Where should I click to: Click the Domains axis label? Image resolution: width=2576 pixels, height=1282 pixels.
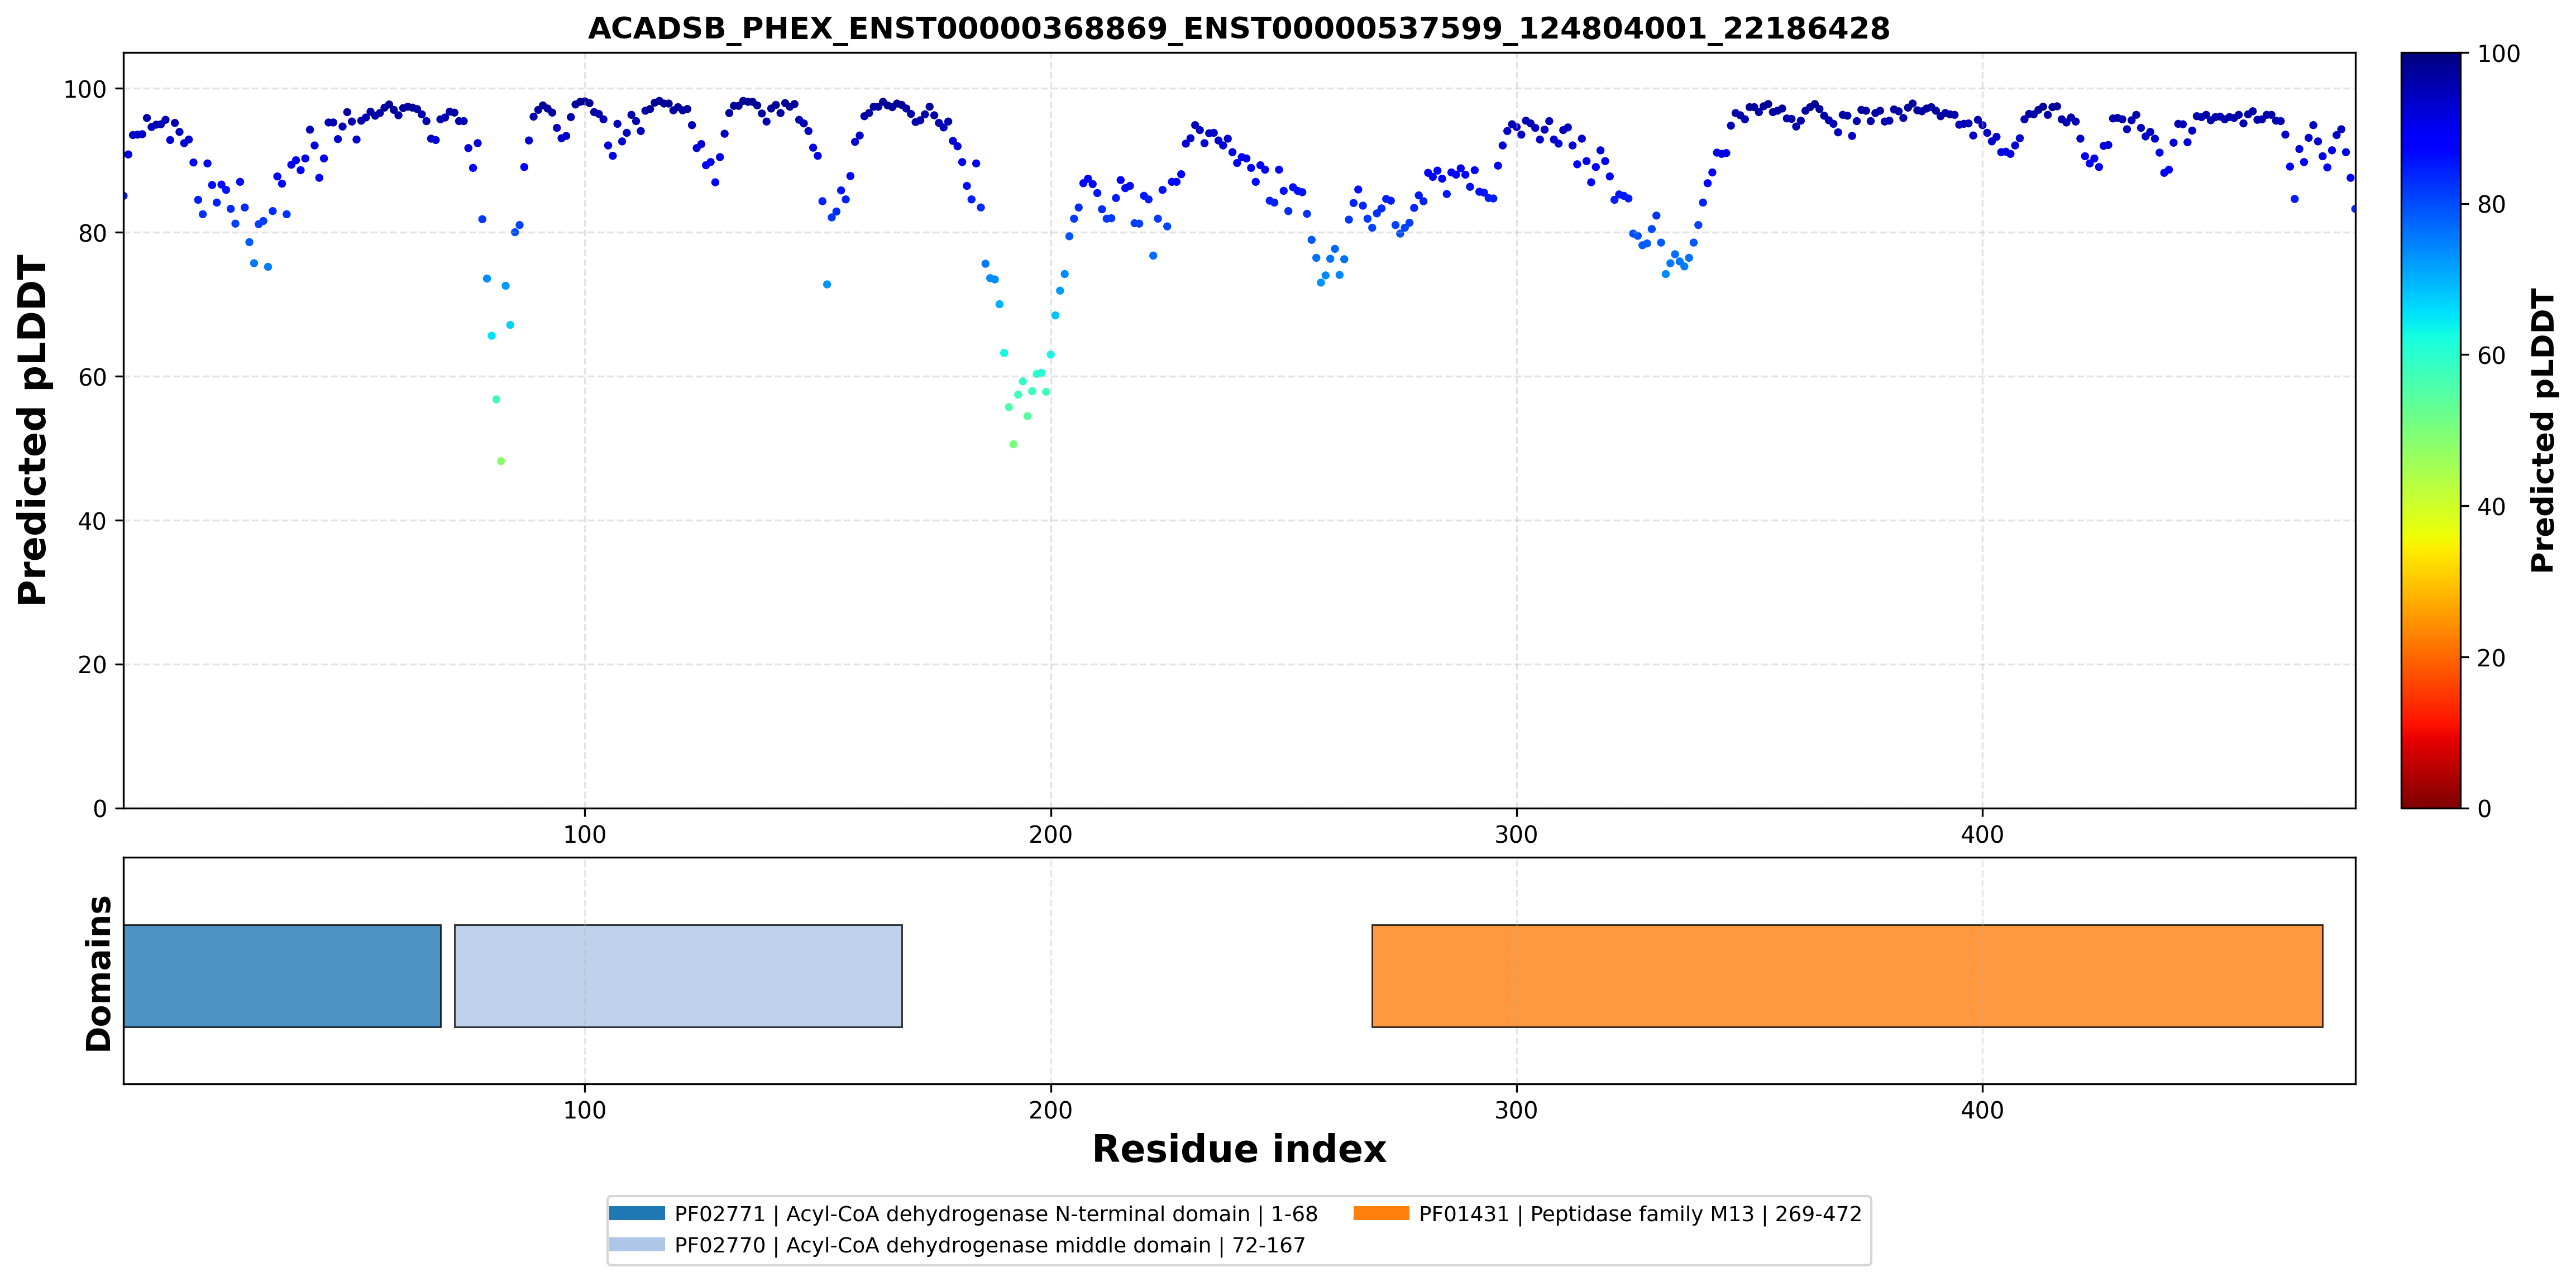point(99,973)
